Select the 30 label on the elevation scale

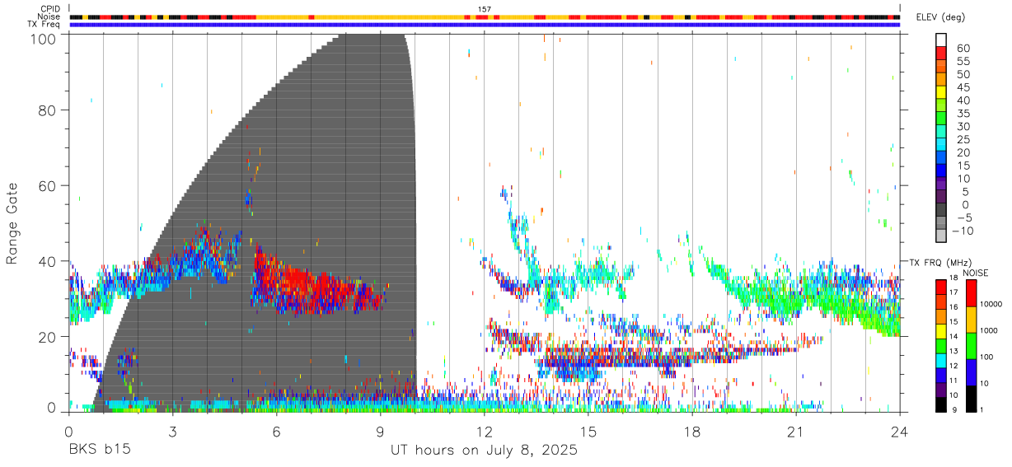[963, 126]
